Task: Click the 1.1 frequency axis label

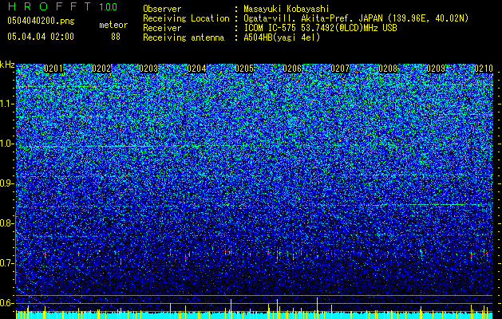Action: 7,104
